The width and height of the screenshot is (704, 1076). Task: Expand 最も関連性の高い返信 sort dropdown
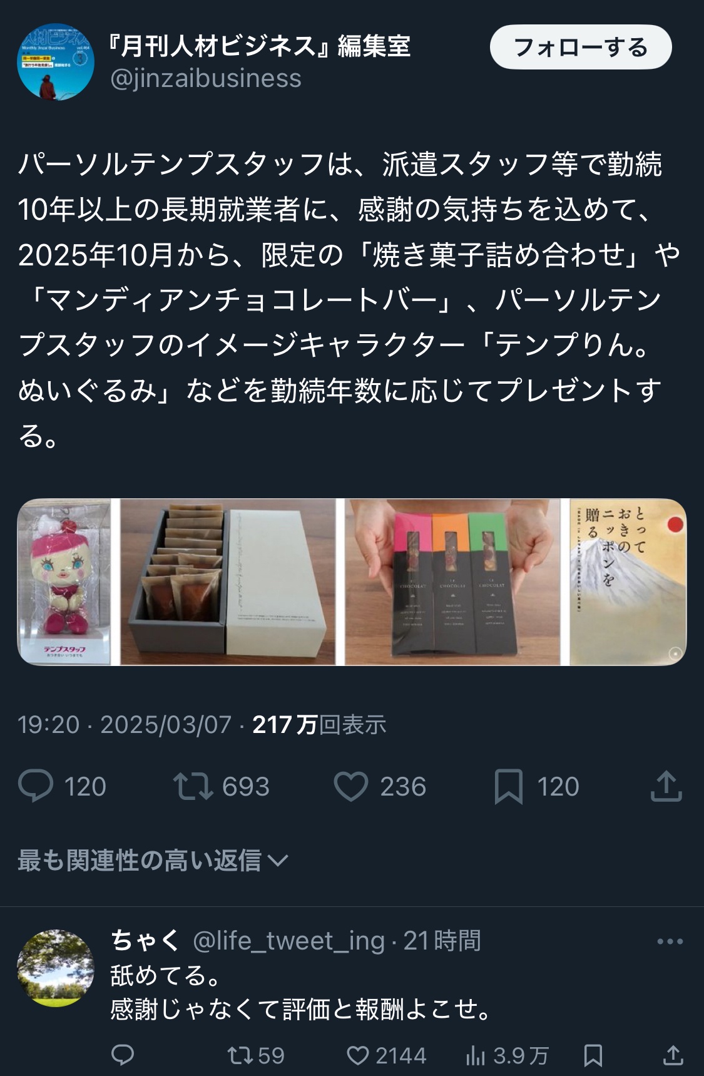tap(153, 861)
